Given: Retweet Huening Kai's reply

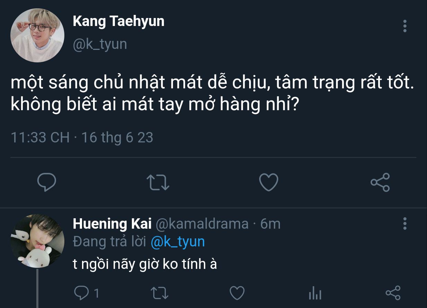Looking at the screenshot, I should tap(161, 294).
